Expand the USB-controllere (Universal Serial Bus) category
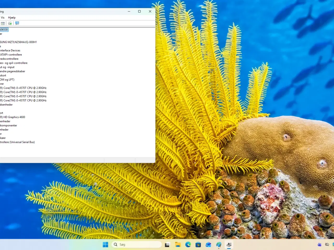Screen dimensions: 334x250 [17, 142]
